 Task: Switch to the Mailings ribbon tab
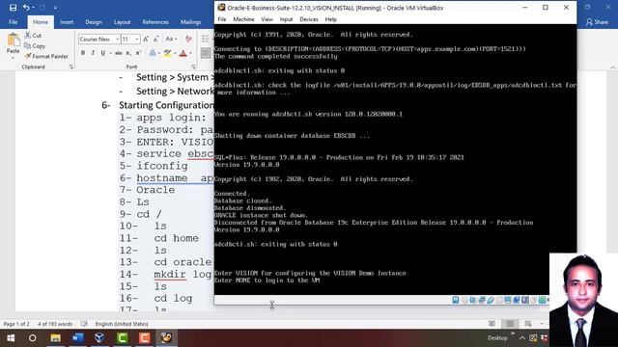191,22
